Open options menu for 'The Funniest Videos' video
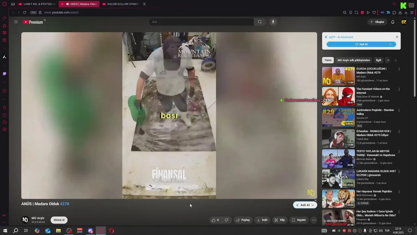Image resolution: width=417 pixels, height=235 pixels. [x=399, y=89]
